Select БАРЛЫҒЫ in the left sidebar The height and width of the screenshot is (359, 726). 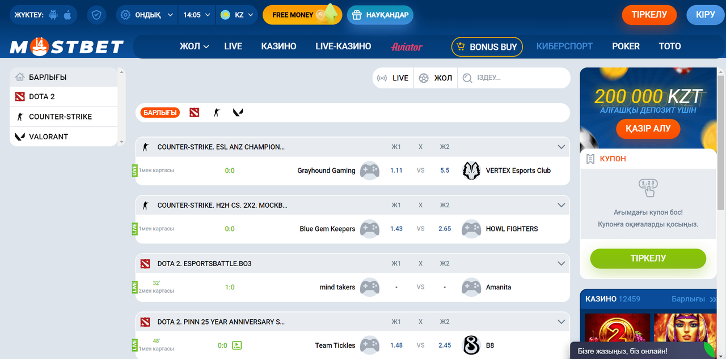tap(64, 77)
